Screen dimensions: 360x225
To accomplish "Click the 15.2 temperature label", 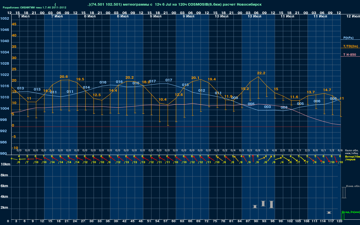I will (245, 89).
